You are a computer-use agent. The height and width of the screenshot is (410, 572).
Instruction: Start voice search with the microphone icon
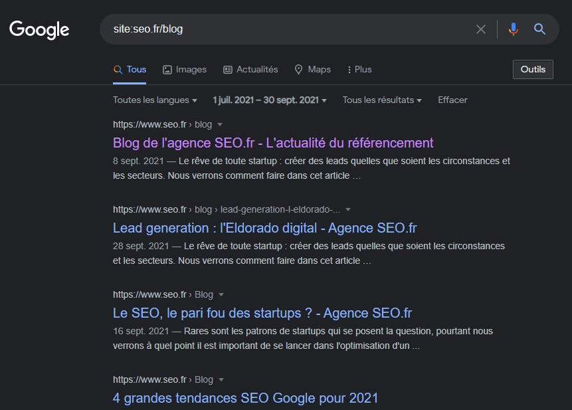click(x=514, y=29)
